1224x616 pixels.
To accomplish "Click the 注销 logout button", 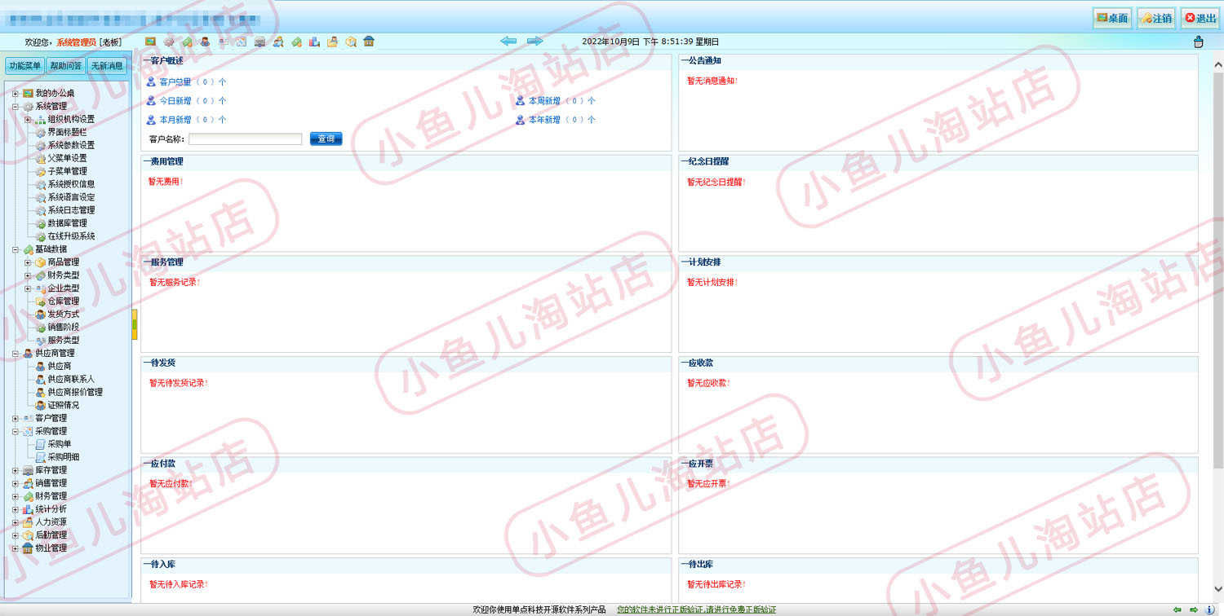I will pyautogui.click(x=1156, y=18).
